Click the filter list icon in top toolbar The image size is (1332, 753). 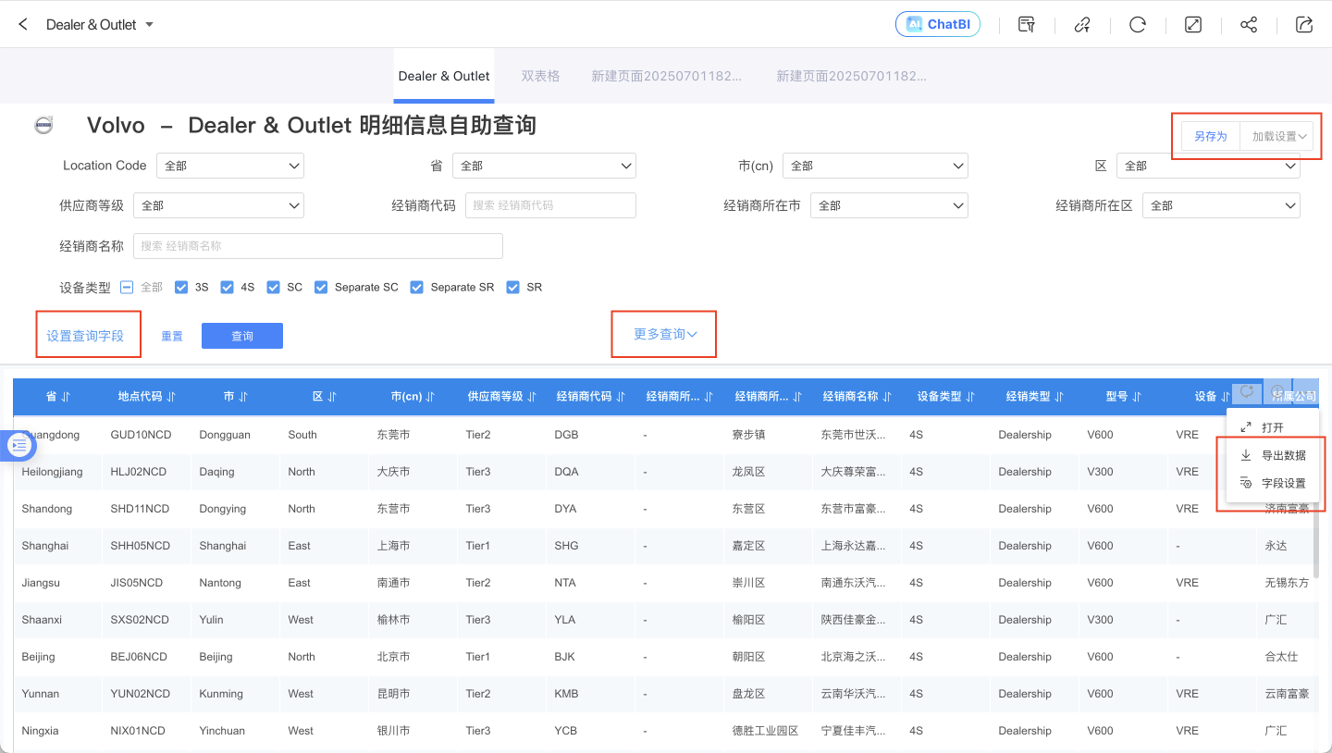tap(1026, 25)
